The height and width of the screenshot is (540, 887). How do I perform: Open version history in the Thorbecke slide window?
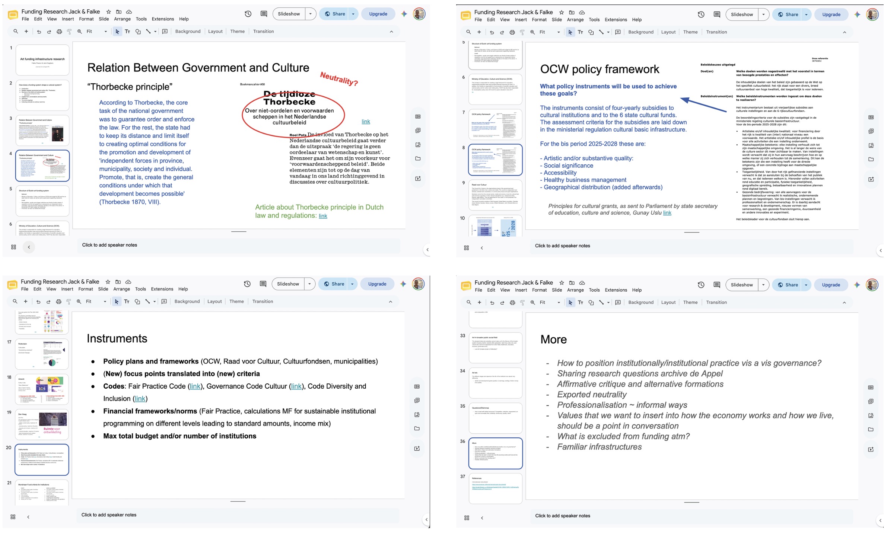[248, 14]
